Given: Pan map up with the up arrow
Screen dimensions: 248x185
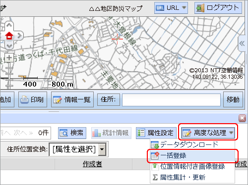Looking at the screenshot, I should 9,26.
